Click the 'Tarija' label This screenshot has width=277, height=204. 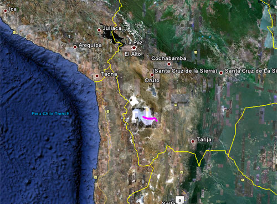(x=204, y=140)
